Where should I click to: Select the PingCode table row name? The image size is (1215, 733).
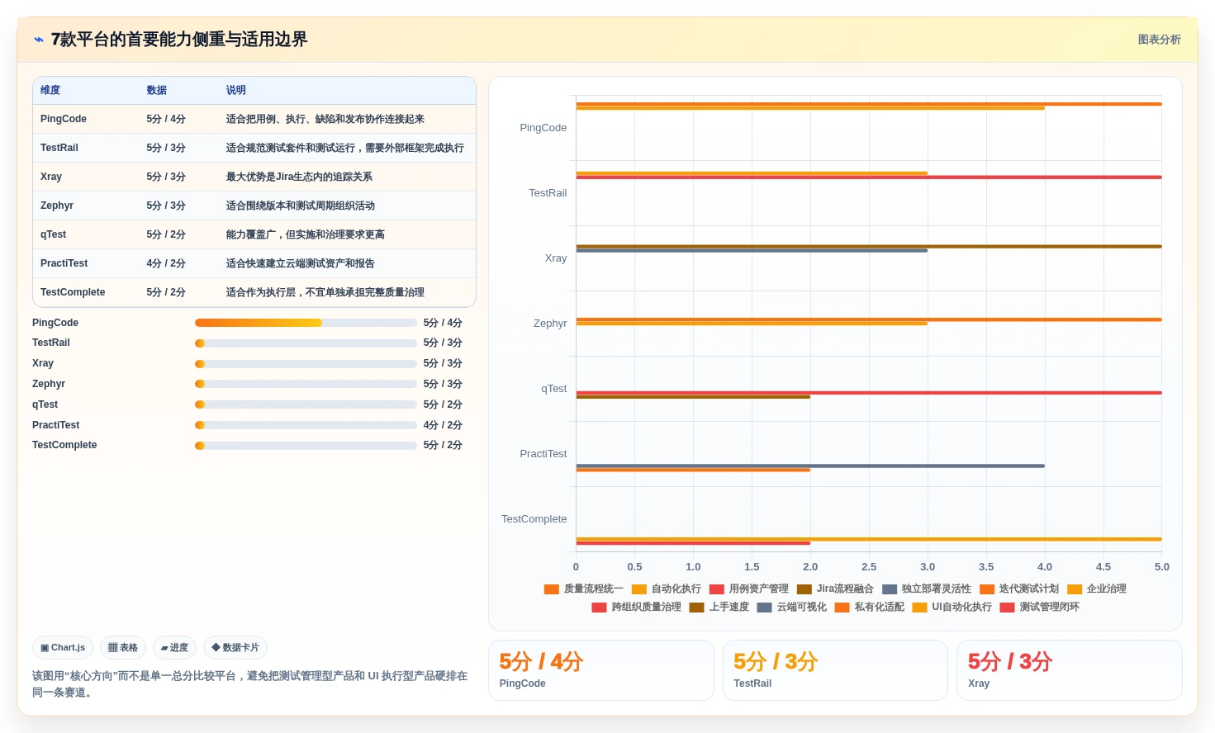click(x=64, y=119)
